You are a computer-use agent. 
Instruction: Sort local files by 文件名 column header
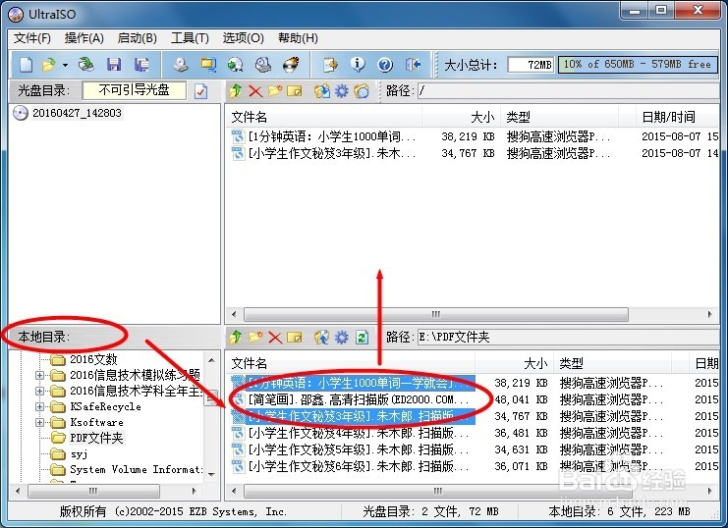tap(351, 363)
